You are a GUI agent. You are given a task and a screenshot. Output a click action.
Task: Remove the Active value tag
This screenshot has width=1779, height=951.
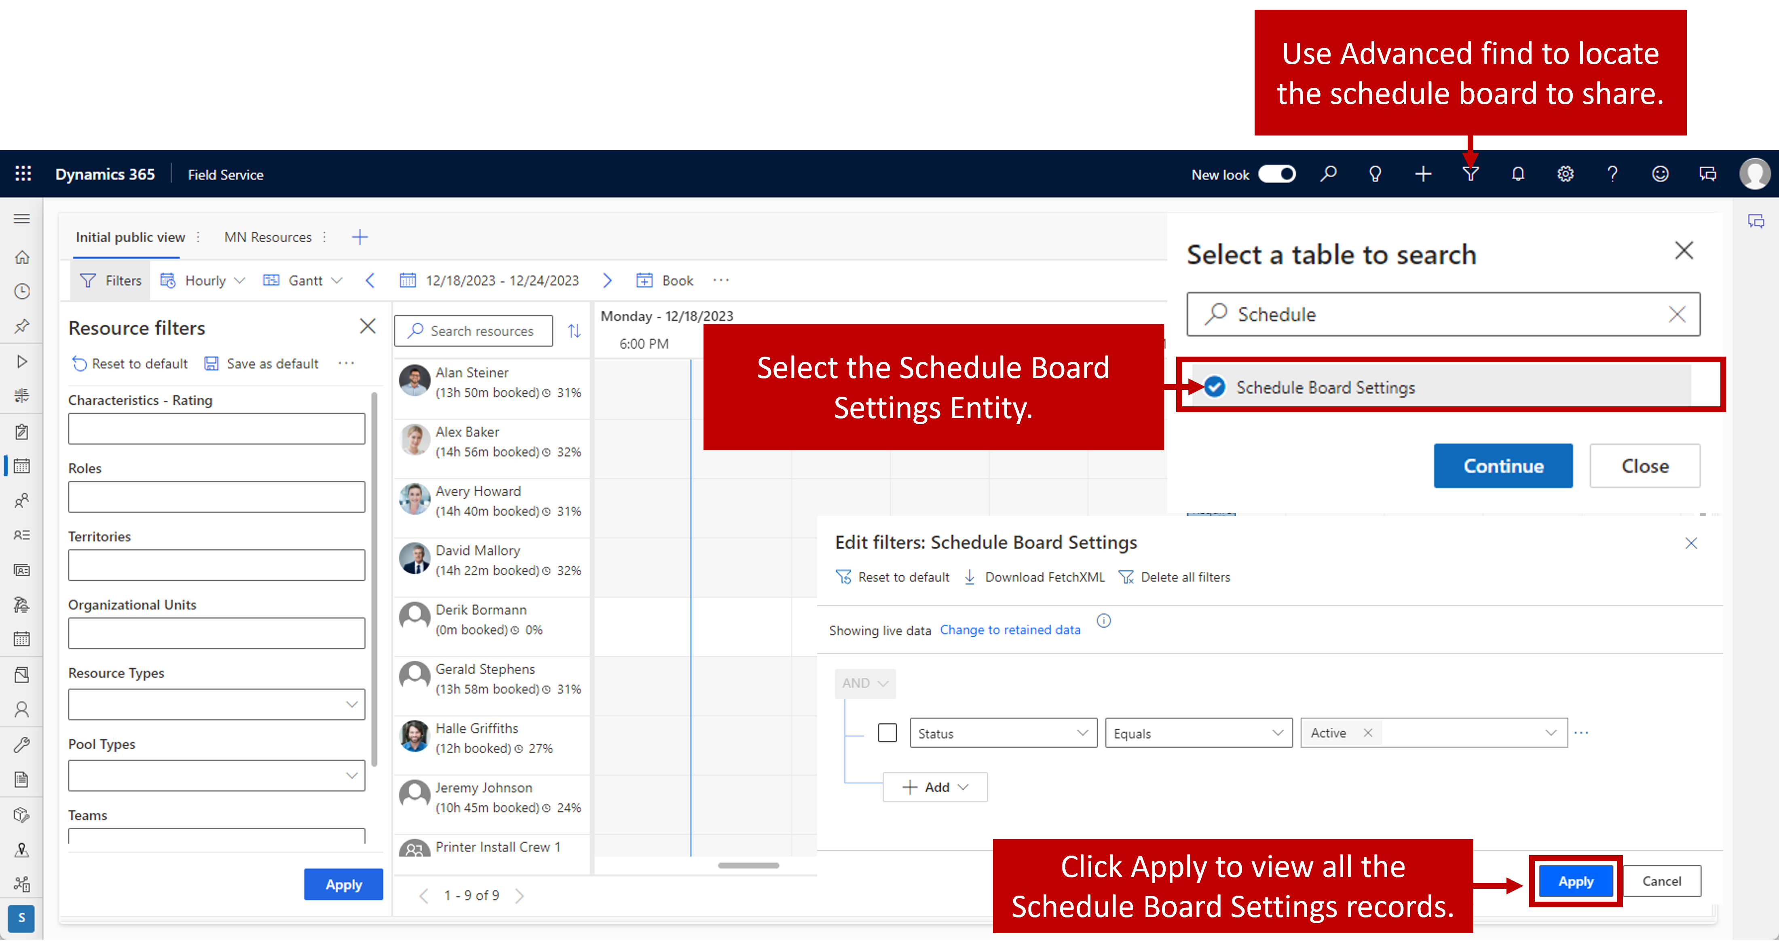[x=1367, y=733]
